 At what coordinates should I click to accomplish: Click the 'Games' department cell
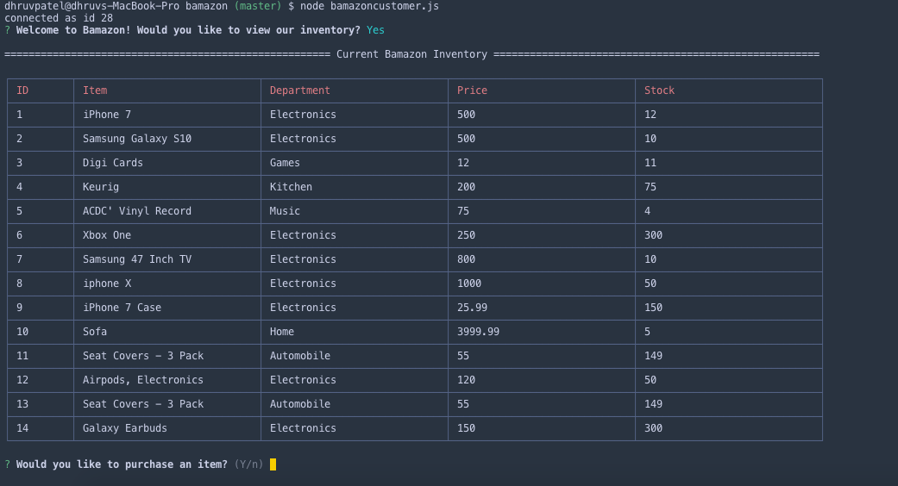coord(285,163)
